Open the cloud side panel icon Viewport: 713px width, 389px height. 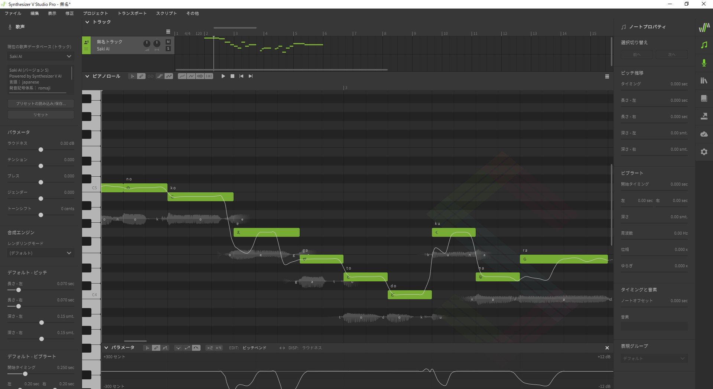[x=704, y=134]
